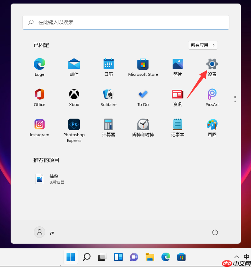Open the 计算器 calculator
Screen dimensions: 251x267
tap(109, 128)
